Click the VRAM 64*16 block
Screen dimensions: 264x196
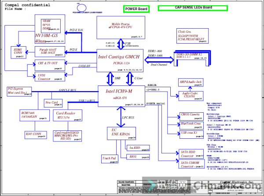point(51,26)
